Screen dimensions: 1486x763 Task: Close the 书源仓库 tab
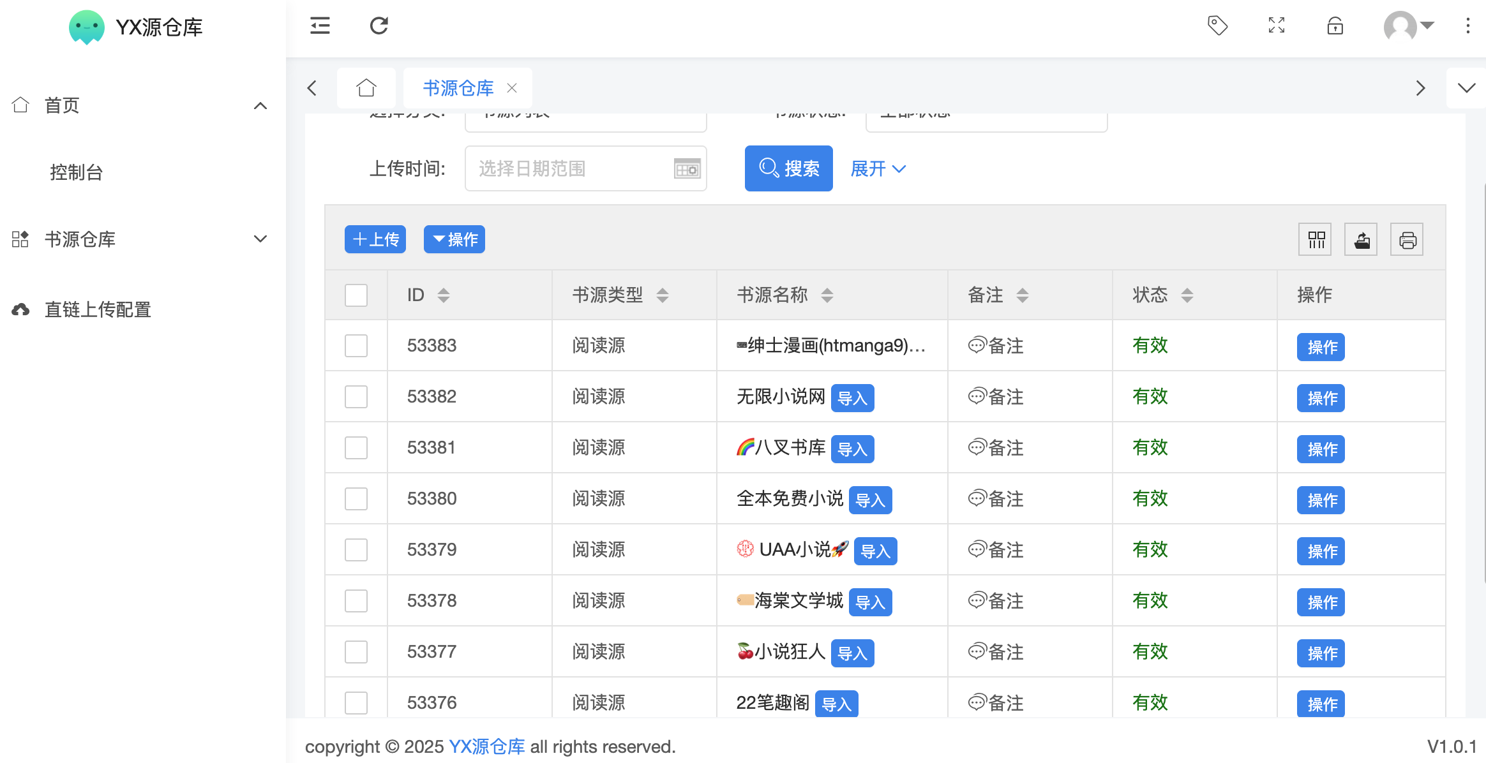[x=512, y=88]
